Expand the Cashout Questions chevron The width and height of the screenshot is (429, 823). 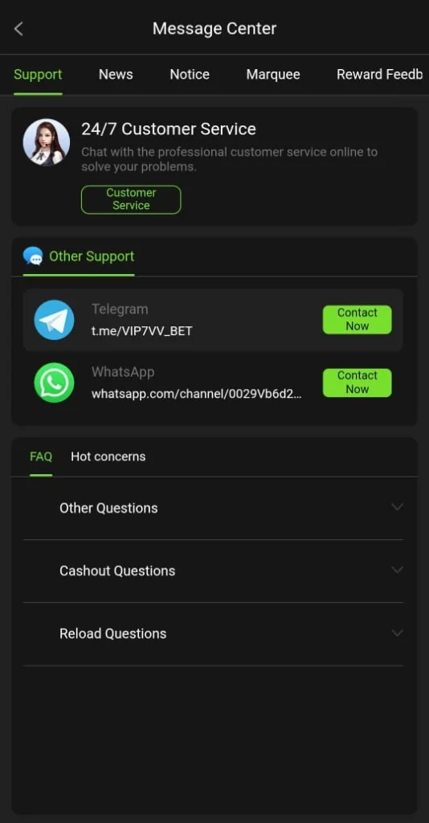(397, 570)
